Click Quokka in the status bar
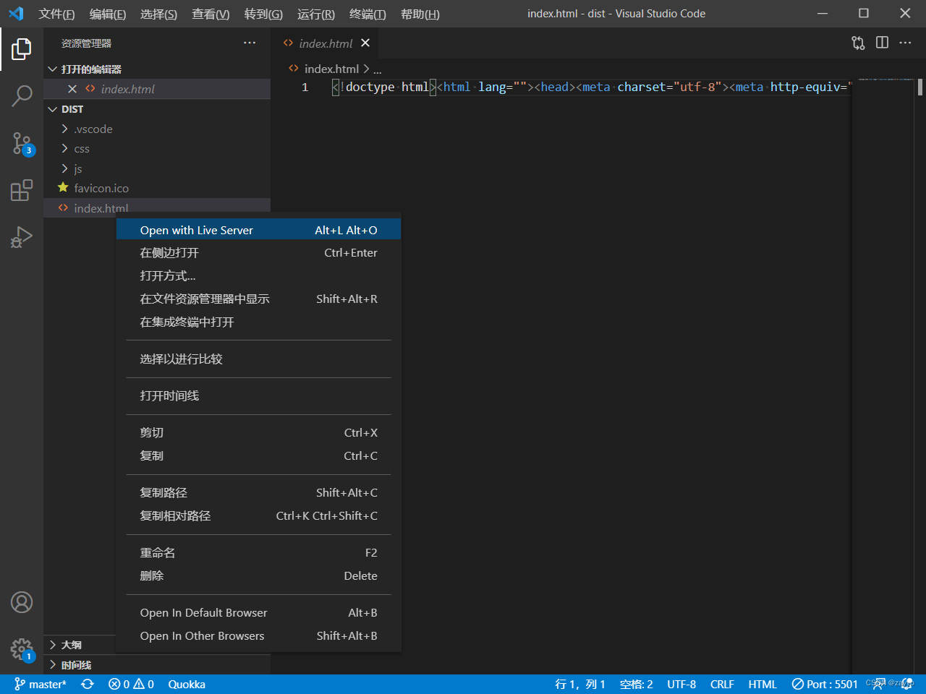 click(x=187, y=684)
